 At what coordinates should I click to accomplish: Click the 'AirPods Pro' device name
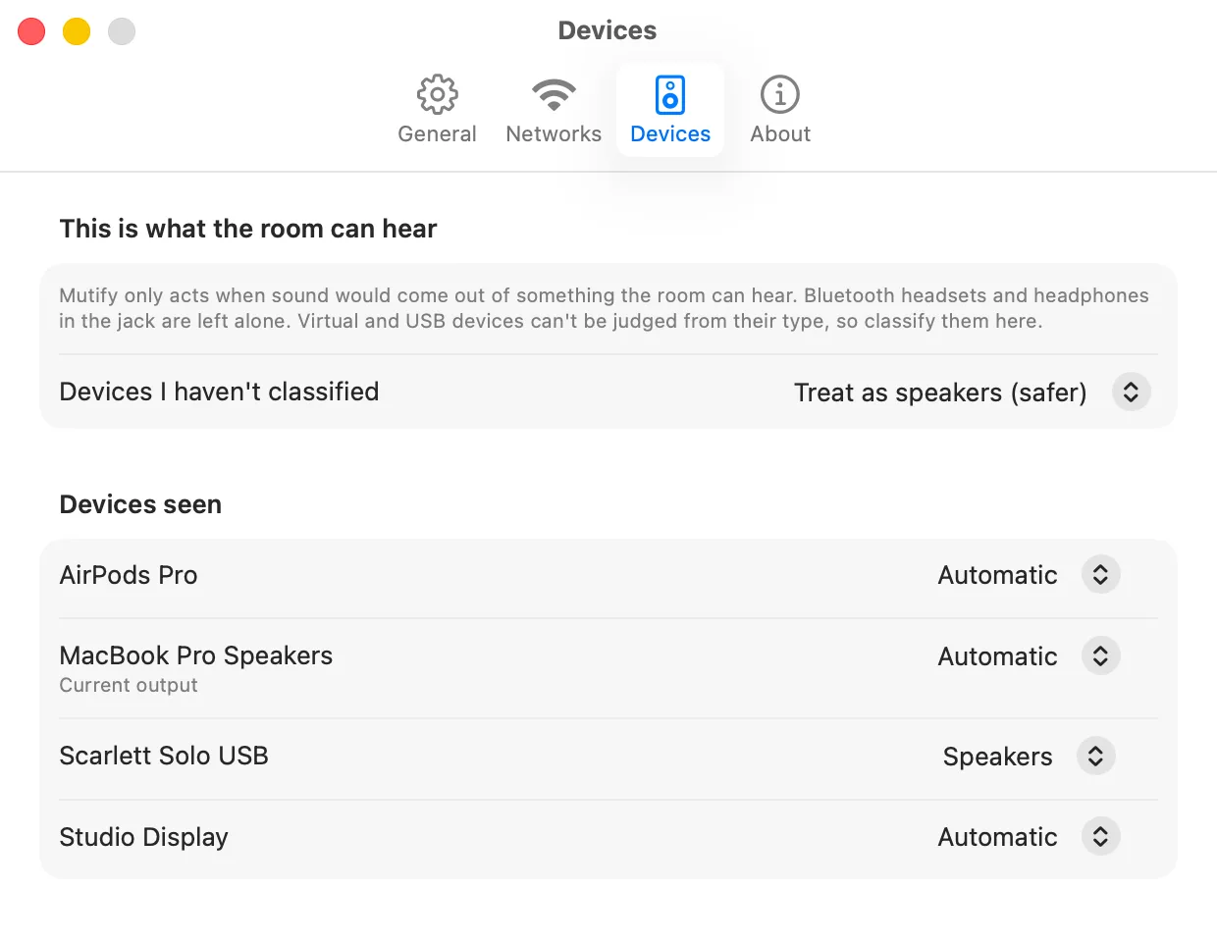[x=129, y=575]
